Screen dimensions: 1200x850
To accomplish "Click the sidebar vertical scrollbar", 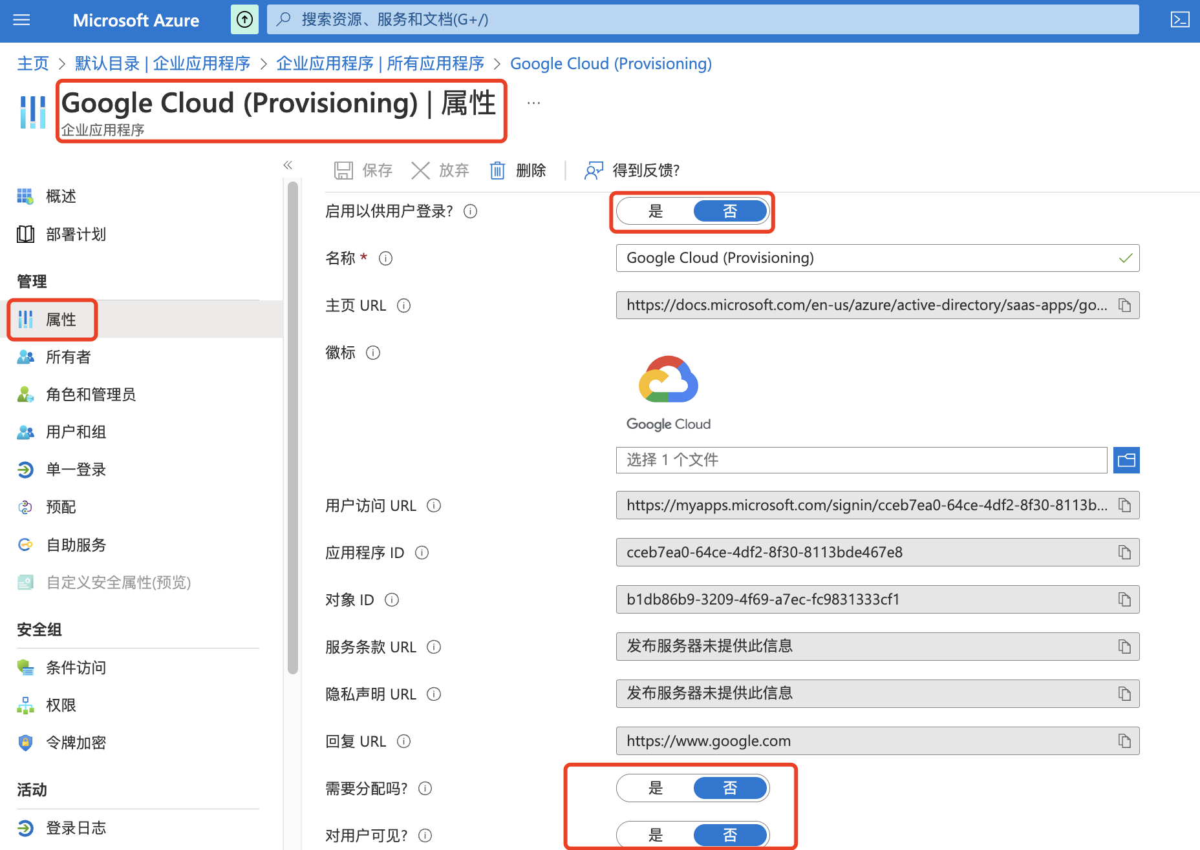I will click(293, 428).
